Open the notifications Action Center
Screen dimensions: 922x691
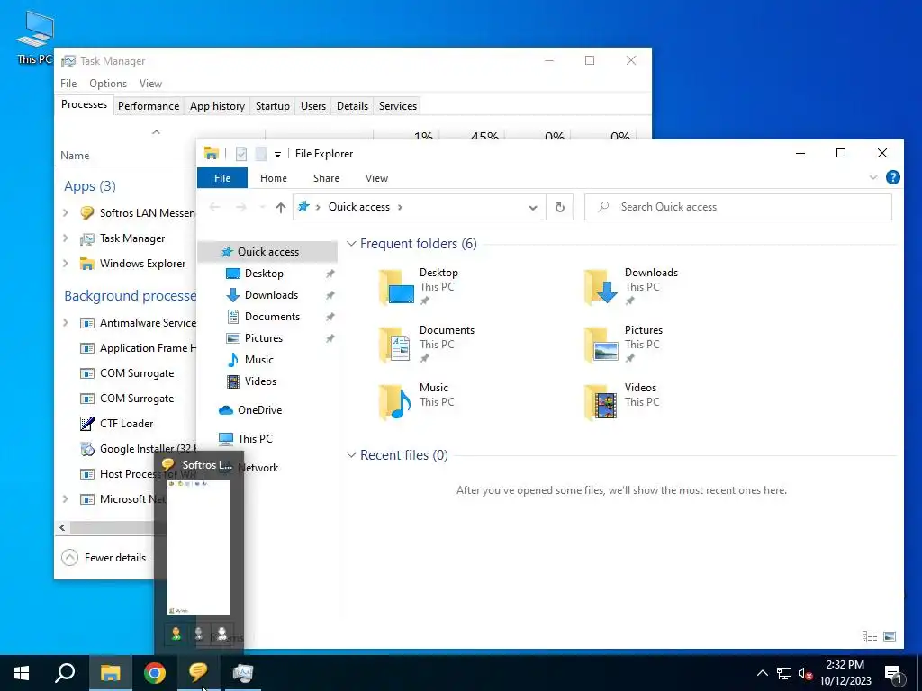click(894, 674)
